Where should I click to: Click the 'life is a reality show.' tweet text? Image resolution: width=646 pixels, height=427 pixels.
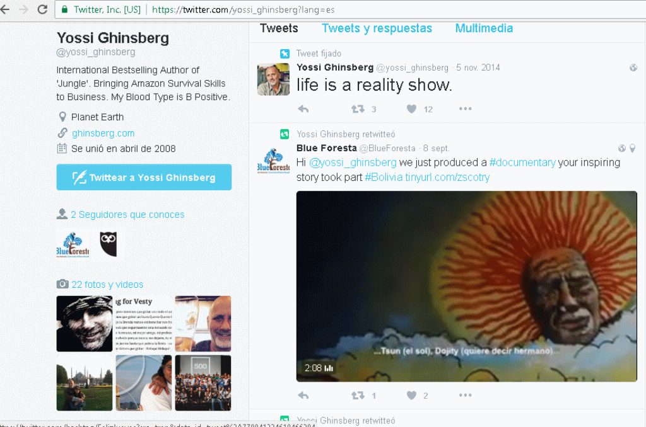[375, 85]
